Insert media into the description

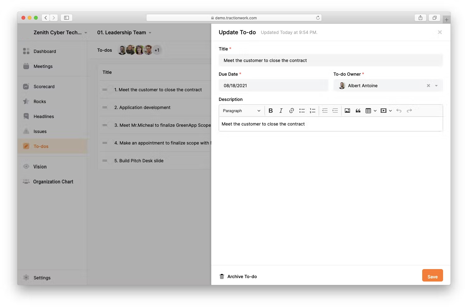384,111
